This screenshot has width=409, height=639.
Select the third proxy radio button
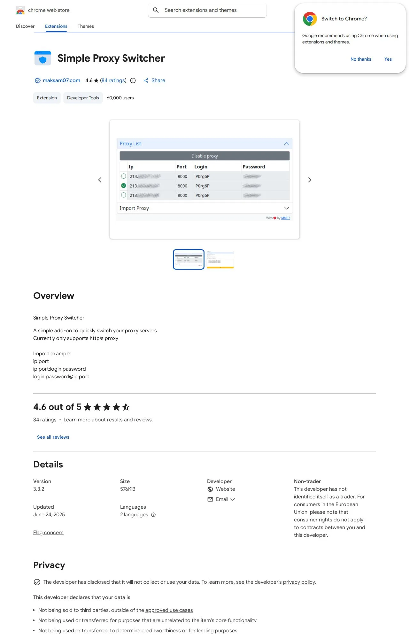[x=124, y=195]
